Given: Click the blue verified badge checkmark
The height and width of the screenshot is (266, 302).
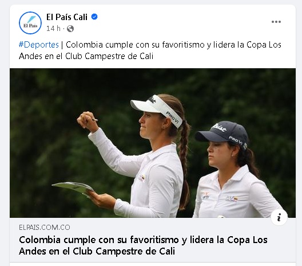Looking at the screenshot, I should [94, 17].
